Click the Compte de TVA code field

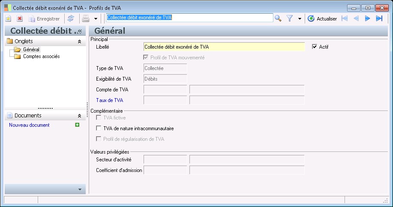click(165, 89)
